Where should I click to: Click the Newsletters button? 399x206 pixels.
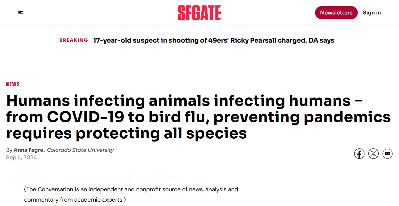(336, 13)
